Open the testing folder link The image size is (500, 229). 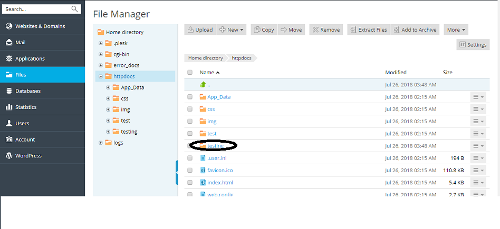[x=215, y=146]
